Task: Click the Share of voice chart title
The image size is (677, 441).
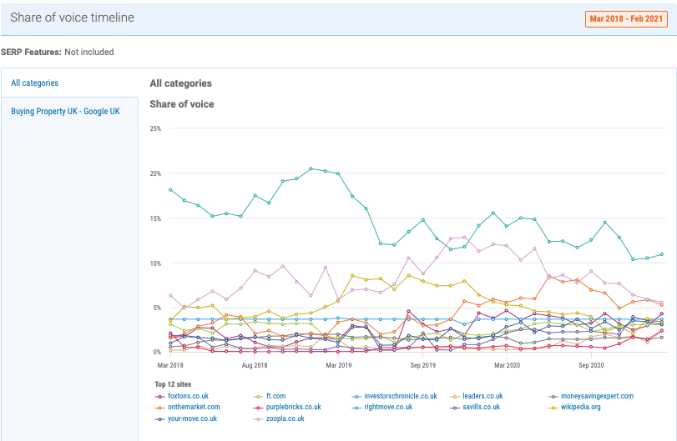Action: click(182, 104)
